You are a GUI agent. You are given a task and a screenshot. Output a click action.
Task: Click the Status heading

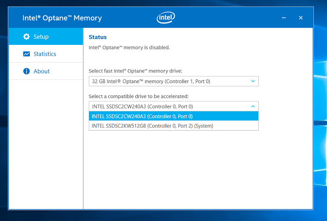(x=98, y=37)
